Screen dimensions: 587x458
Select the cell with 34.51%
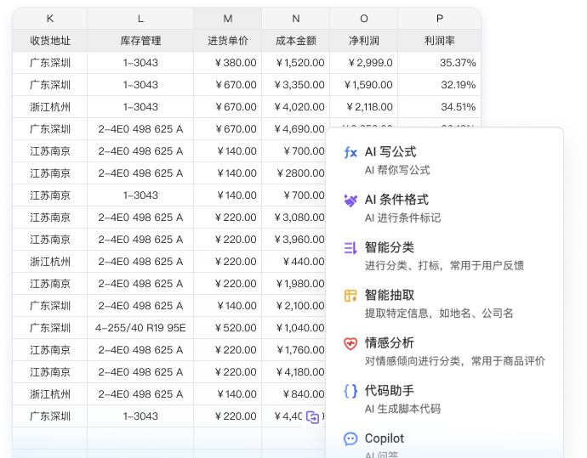click(440, 106)
